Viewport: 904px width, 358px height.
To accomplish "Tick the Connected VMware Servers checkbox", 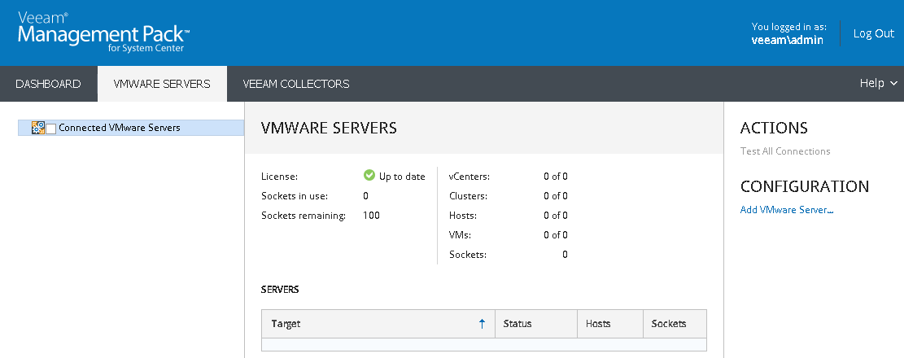I will 51,129.
